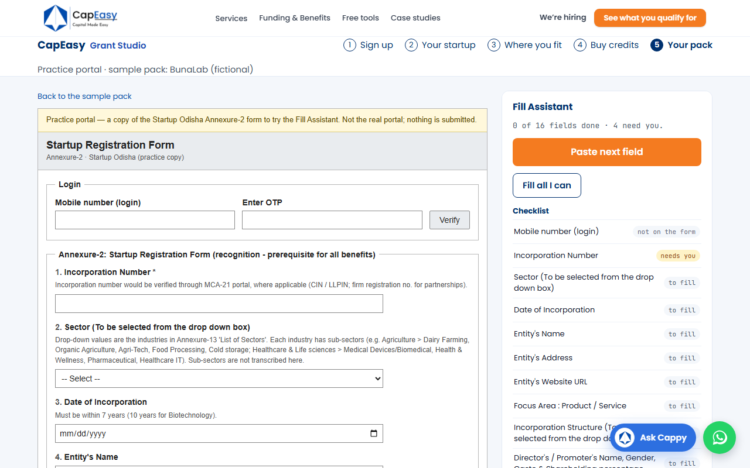Select Entity's Address checklist row
Image resolution: width=750 pixels, height=468 pixels.
607,358
